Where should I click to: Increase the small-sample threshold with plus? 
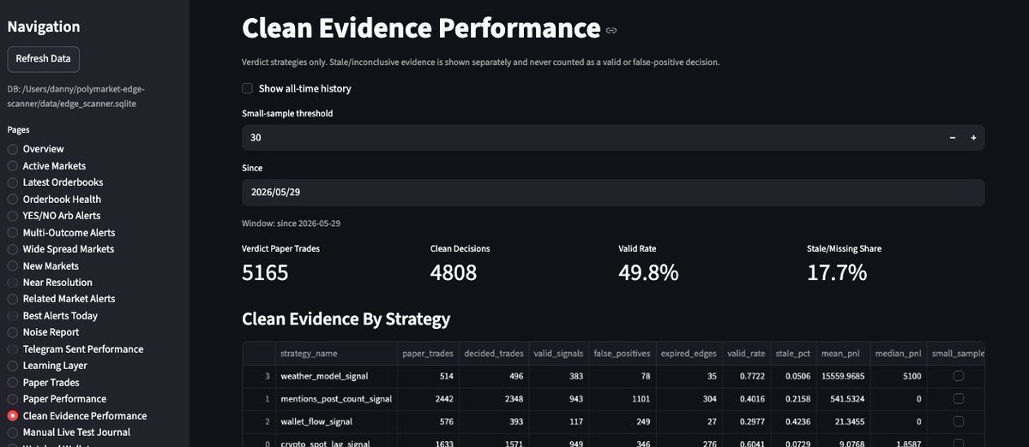973,138
